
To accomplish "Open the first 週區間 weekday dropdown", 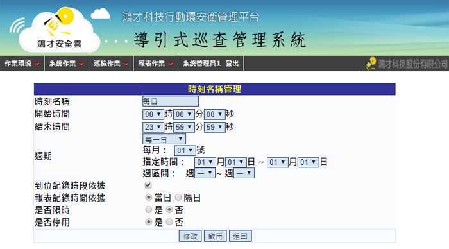I will (x=205, y=173).
